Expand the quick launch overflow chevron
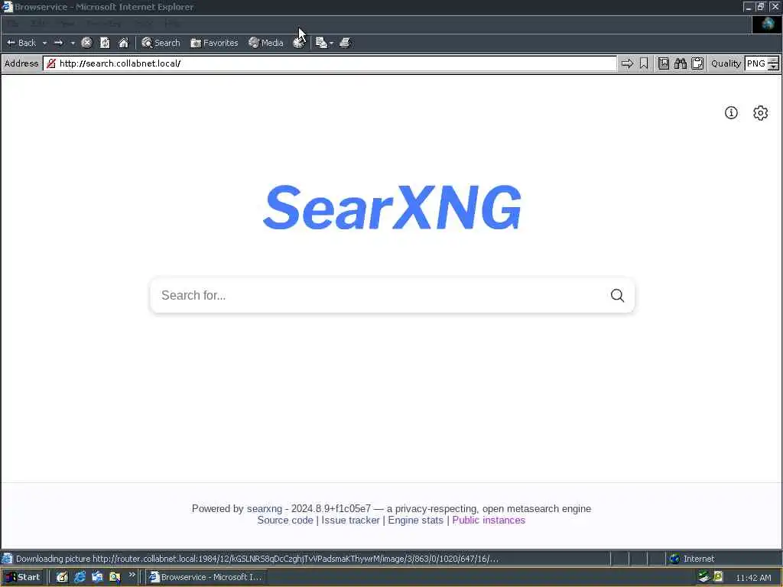 click(x=132, y=575)
